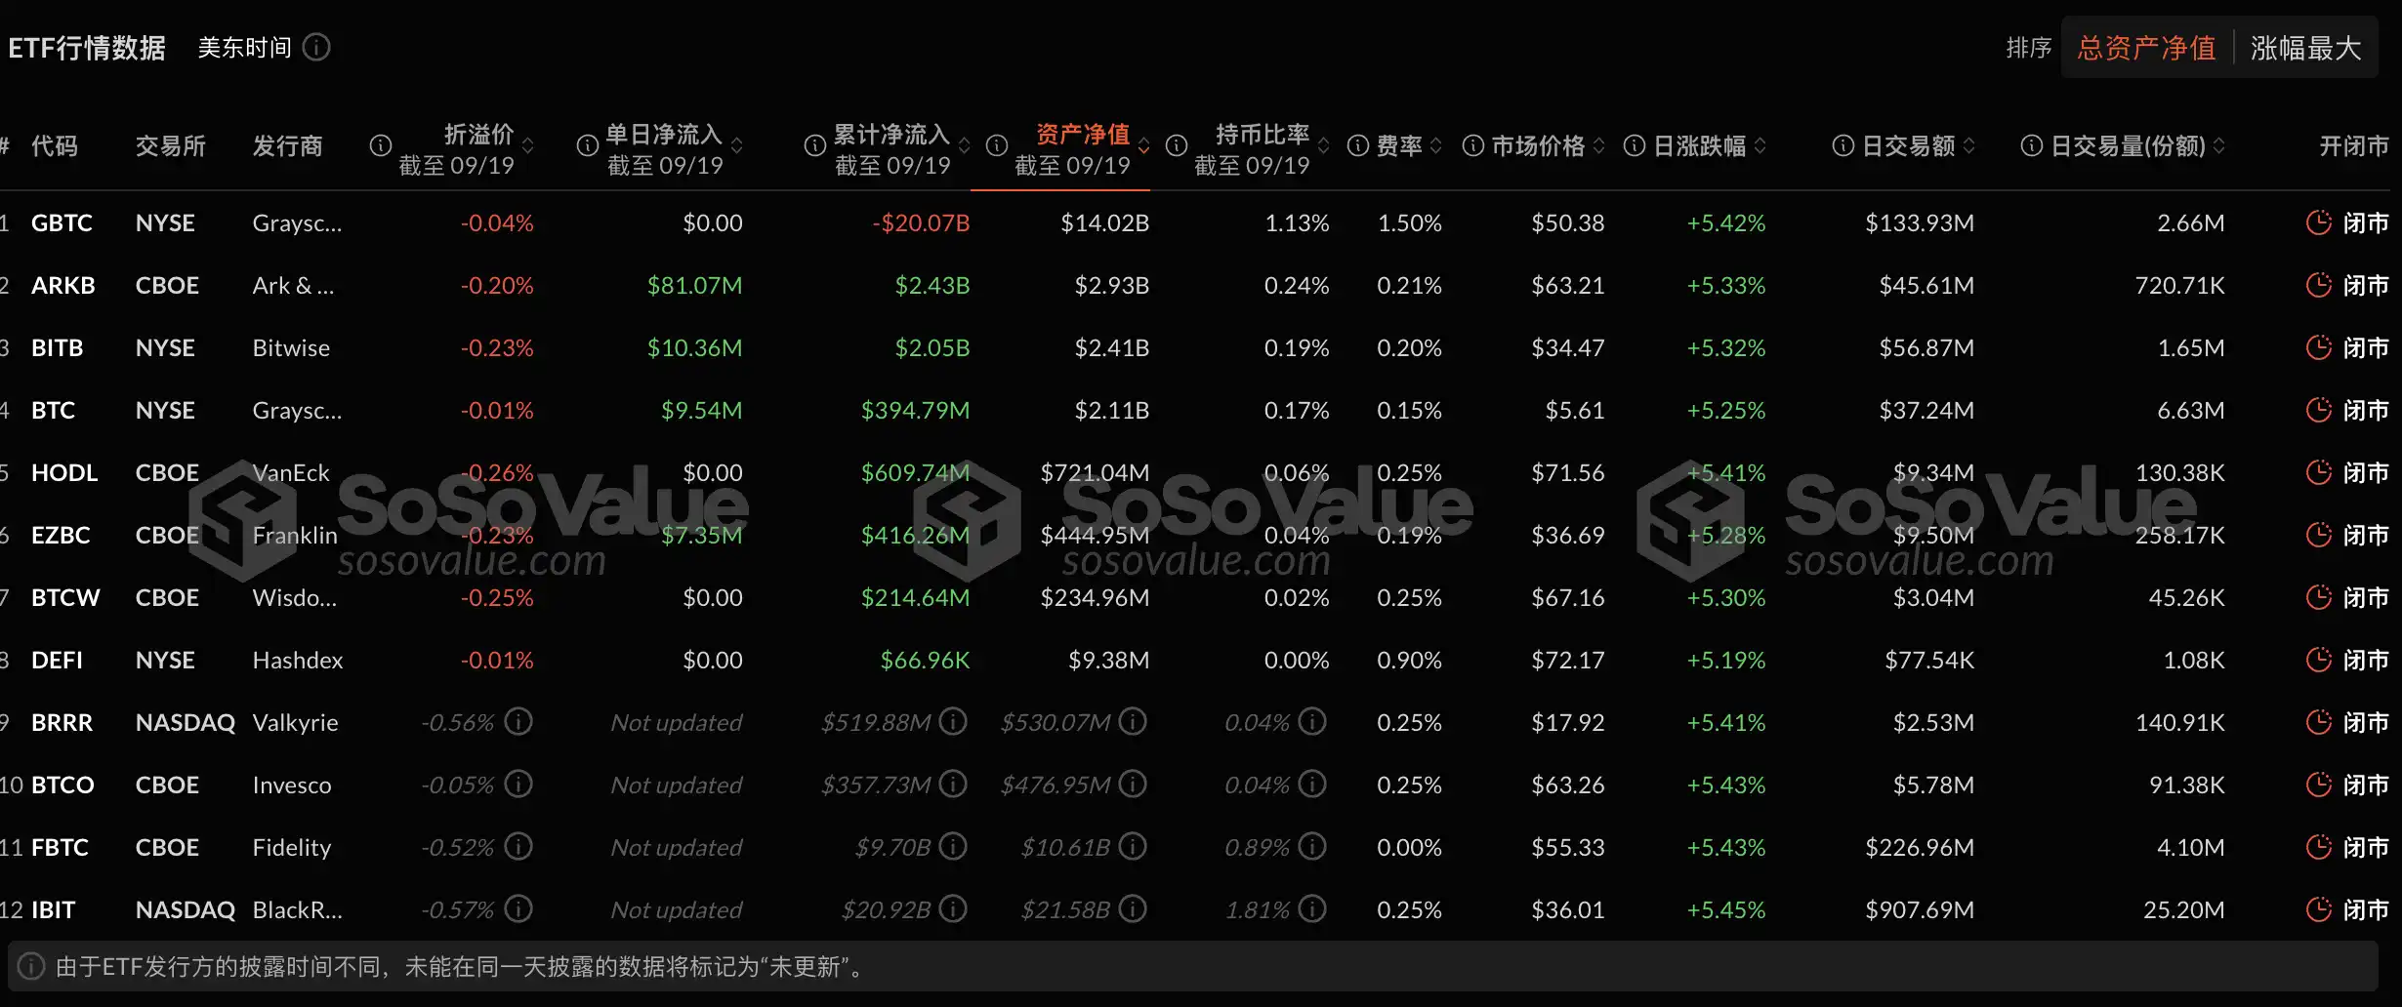
Task: Click info icon next to BRRR's -0.56% premium
Action: click(x=518, y=722)
